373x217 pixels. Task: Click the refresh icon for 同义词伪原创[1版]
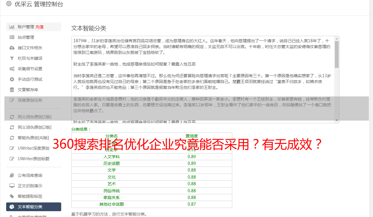point(12,117)
